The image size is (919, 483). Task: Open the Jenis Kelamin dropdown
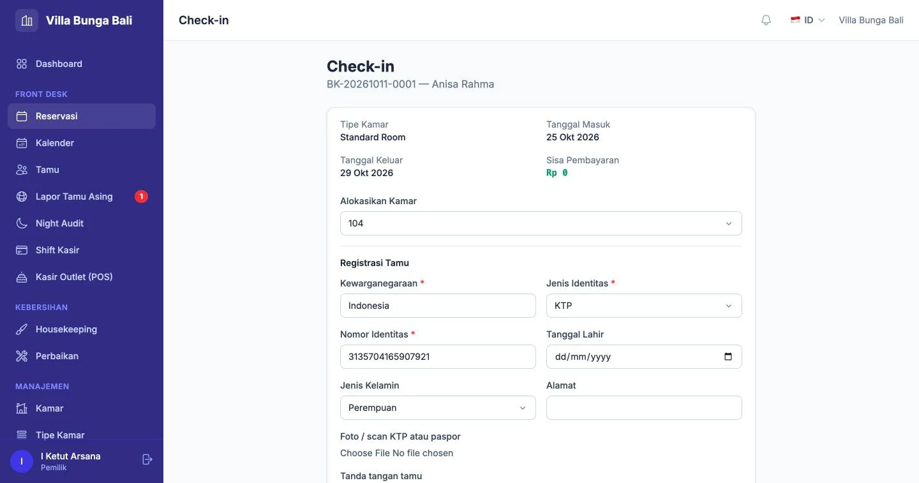438,408
